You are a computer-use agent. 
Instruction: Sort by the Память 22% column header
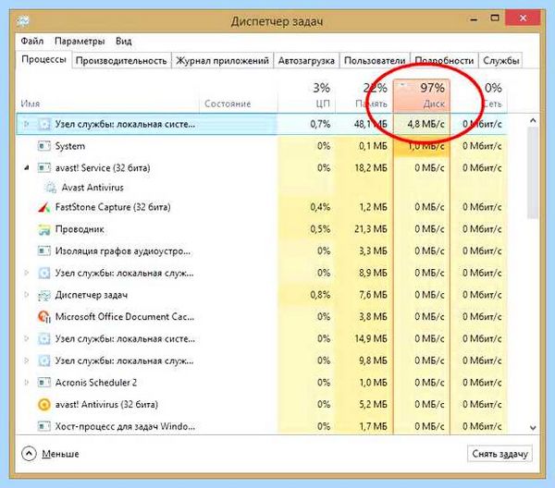pyautogui.click(x=364, y=95)
